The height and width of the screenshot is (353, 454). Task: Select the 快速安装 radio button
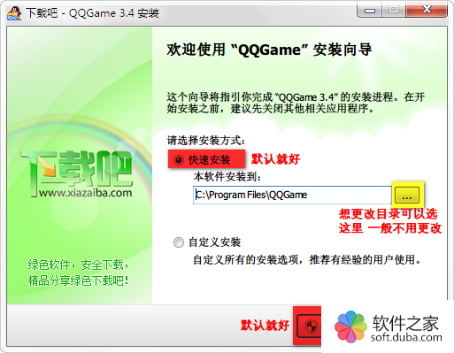pos(179,160)
